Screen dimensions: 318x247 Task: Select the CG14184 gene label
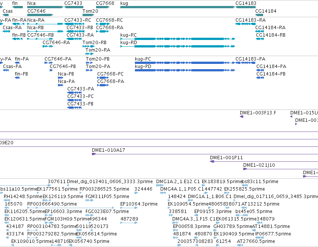[266, 11]
